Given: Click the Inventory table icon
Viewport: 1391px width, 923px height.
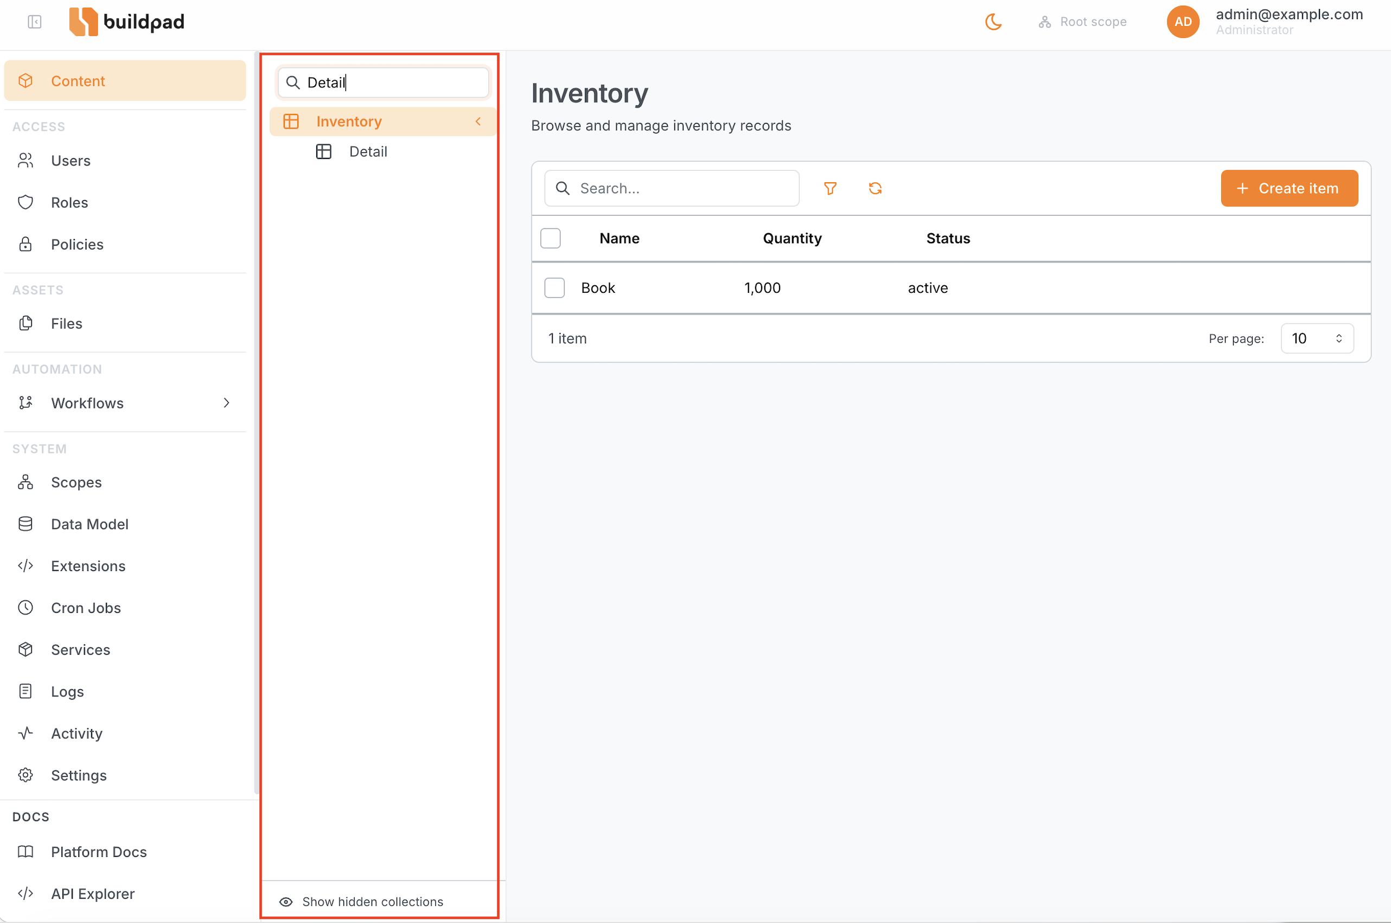Looking at the screenshot, I should click(291, 122).
